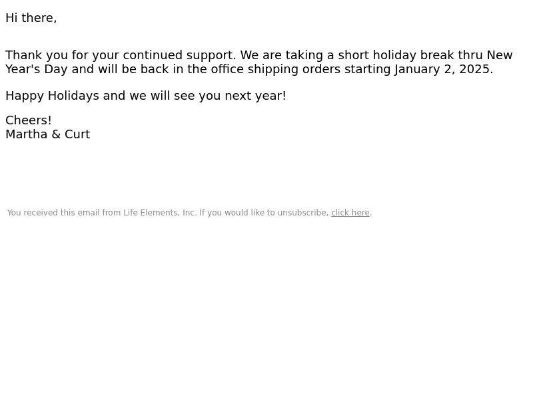Click the name 'Curt' in the signature
Image resolution: width=533 pixels, height=399 pixels.
click(x=77, y=134)
